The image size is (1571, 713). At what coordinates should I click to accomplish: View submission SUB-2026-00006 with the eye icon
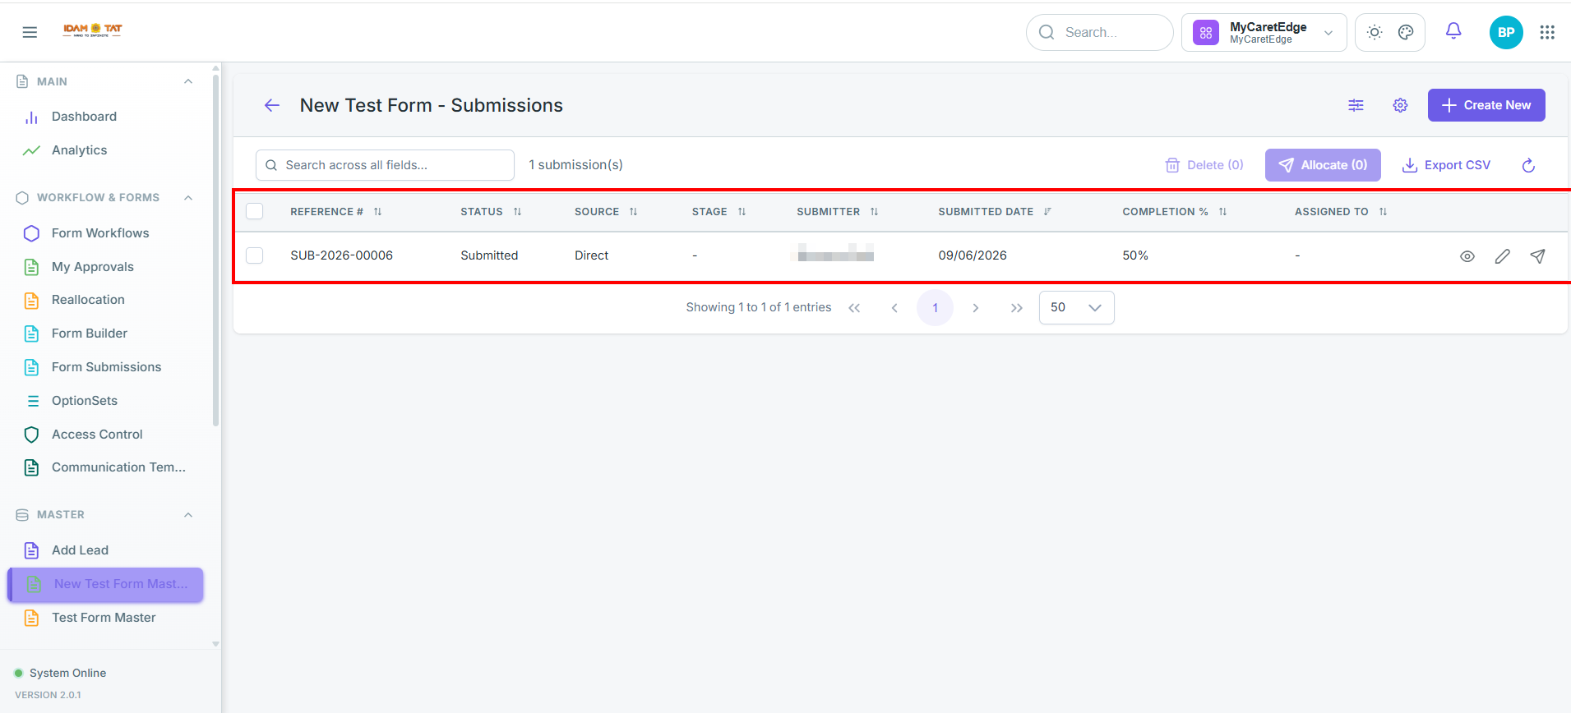click(x=1467, y=256)
